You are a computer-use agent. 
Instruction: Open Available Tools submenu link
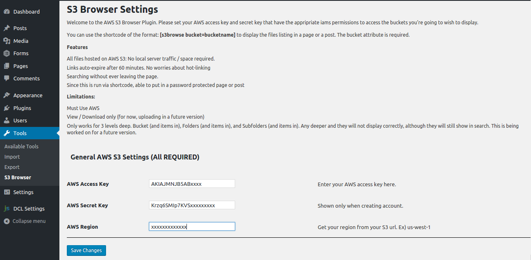click(x=21, y=146)
